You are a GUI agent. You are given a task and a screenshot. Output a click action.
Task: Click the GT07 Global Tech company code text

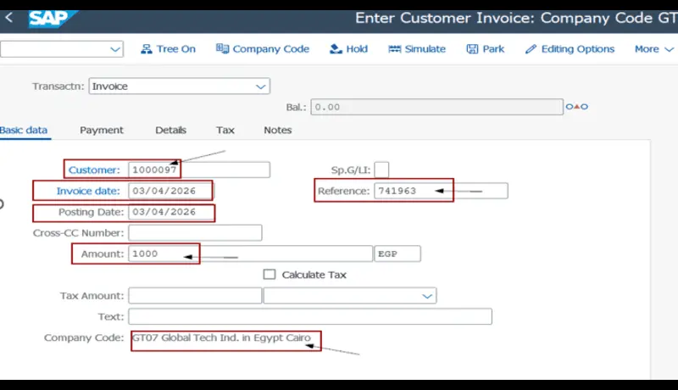pos(221,337)
